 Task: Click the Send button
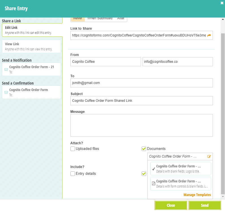coord(205,205)
